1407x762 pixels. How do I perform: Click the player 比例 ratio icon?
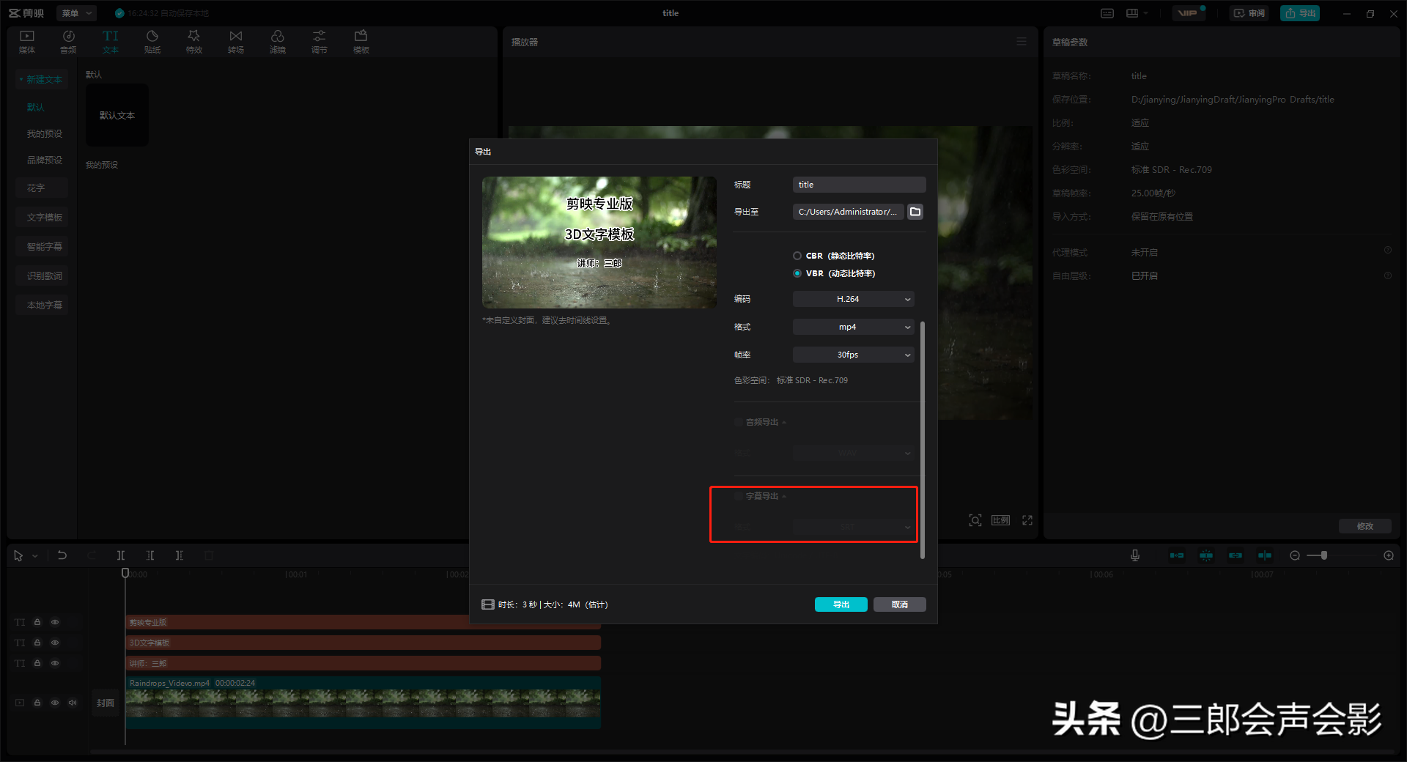1000,520
